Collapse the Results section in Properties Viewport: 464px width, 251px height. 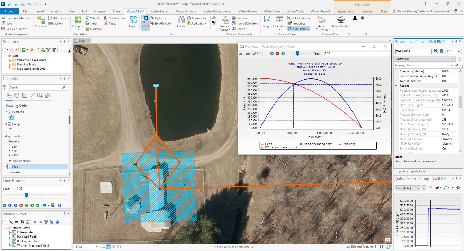point(396,86)
